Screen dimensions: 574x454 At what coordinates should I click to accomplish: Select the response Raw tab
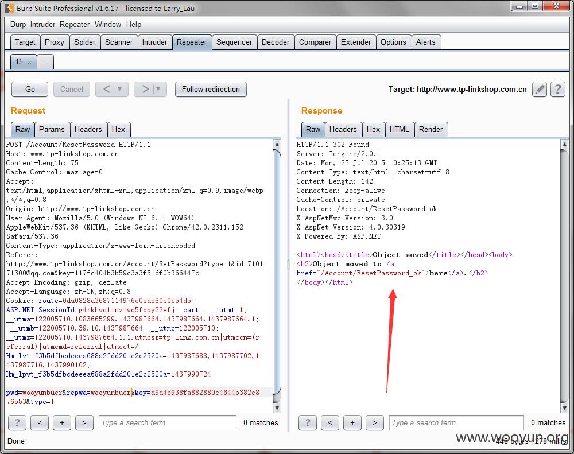(313, 130)
